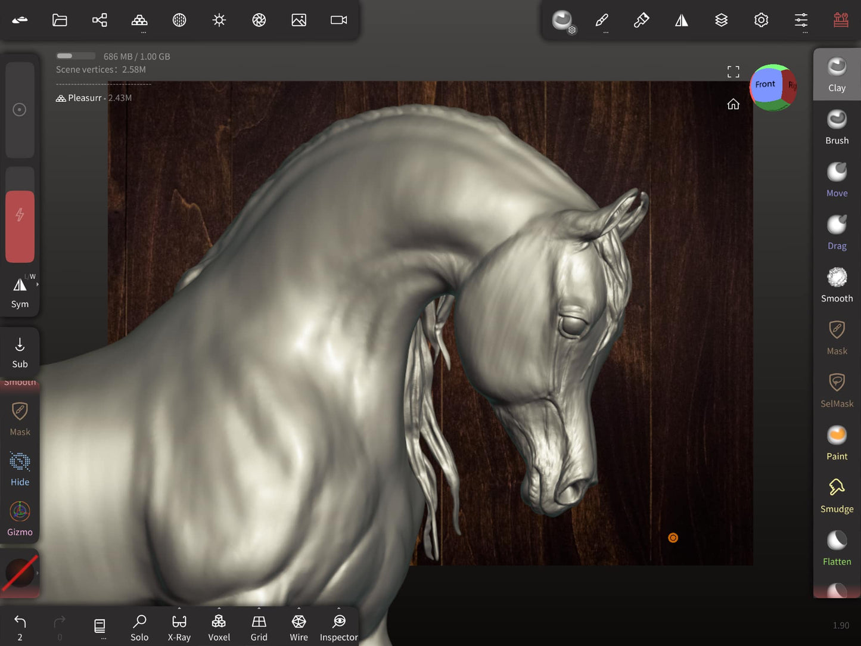Open the Scene hierarchy menu
The width and height of the screenshot is (861, 646).
(x=100, y=20)
